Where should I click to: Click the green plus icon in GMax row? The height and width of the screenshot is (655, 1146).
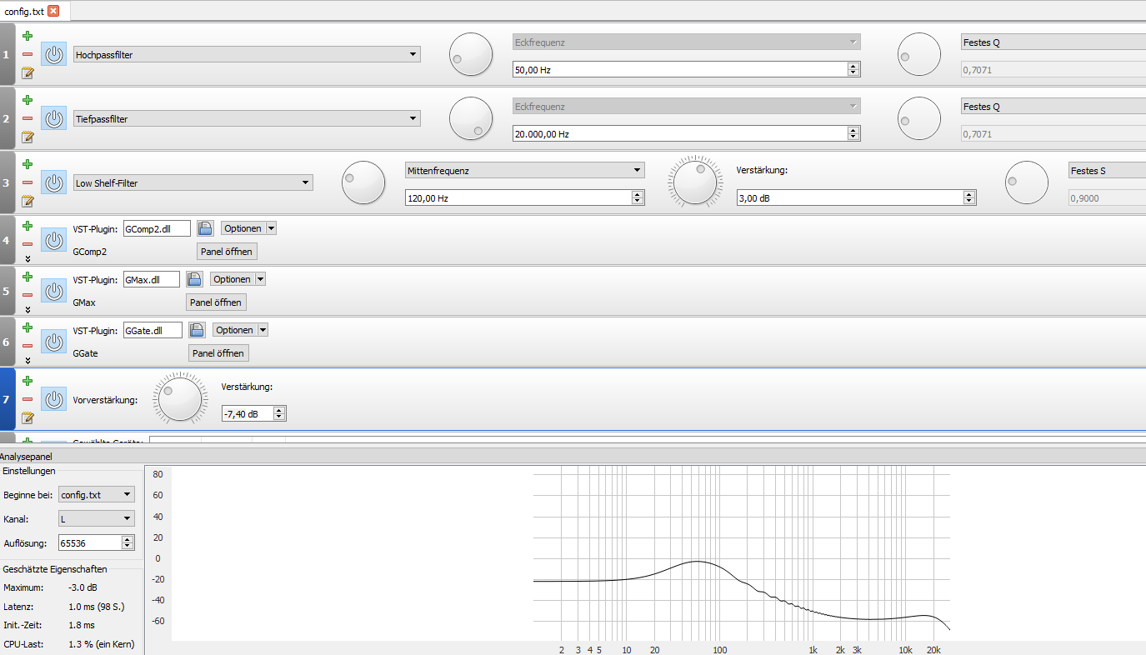(28, 277)
